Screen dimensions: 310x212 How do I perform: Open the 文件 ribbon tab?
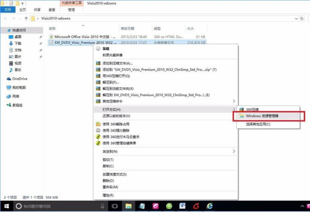pyautogui.click(x=8, y=9)
